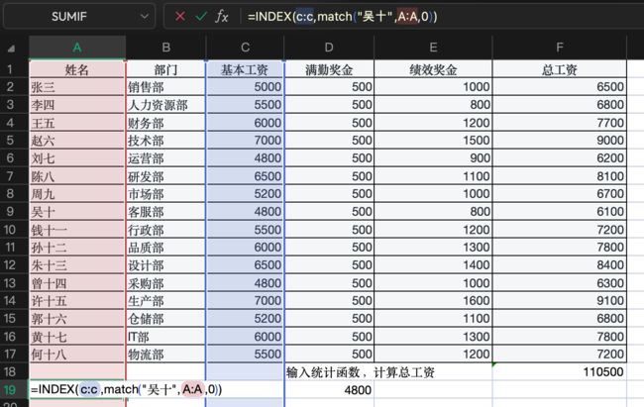Image resolution: width=644 pixels, height=407 pixels.
Task: Click the 基本工资 header cell
Action: pos(245,69)
